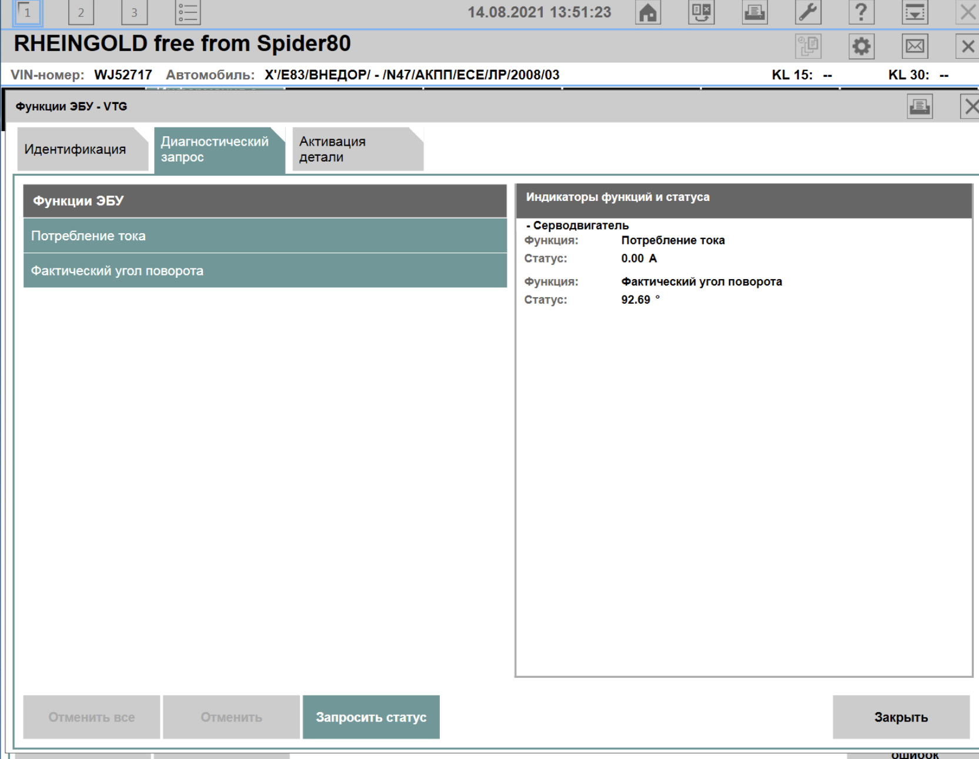Switch to window tab 2
Viewport: 979px width, 759px height.
point(81,12)
